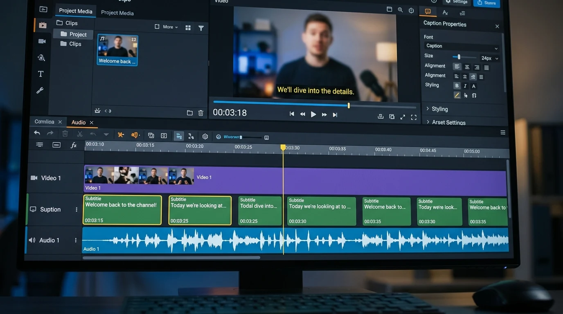Open the Caption font dropdown
The width and height of the screenshot is (563, 314).
(462, 46)
